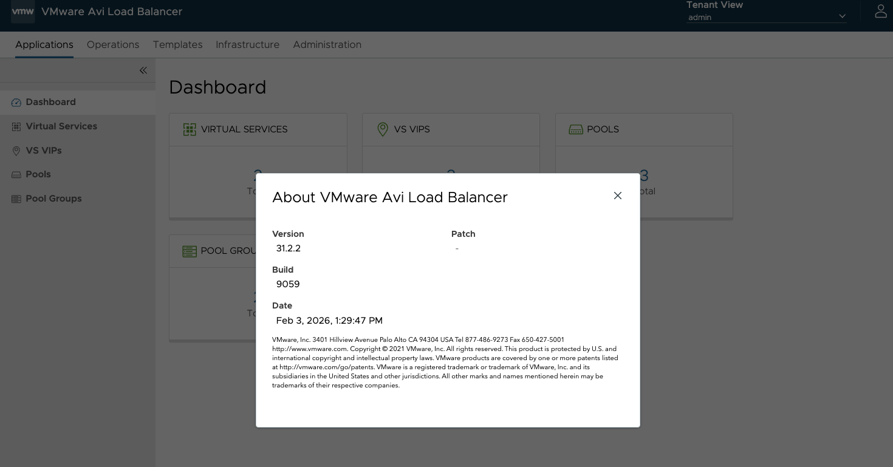Navigate to VS VIPs in the sidebar

click(x=78, y=151)
